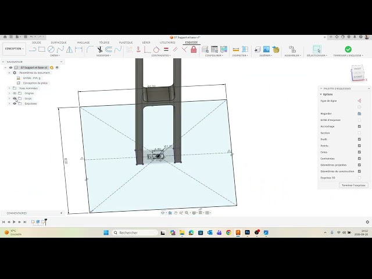Open the data panel grid icon
Image resolution: width=372 pixels, height=279 pixels.
11,37
